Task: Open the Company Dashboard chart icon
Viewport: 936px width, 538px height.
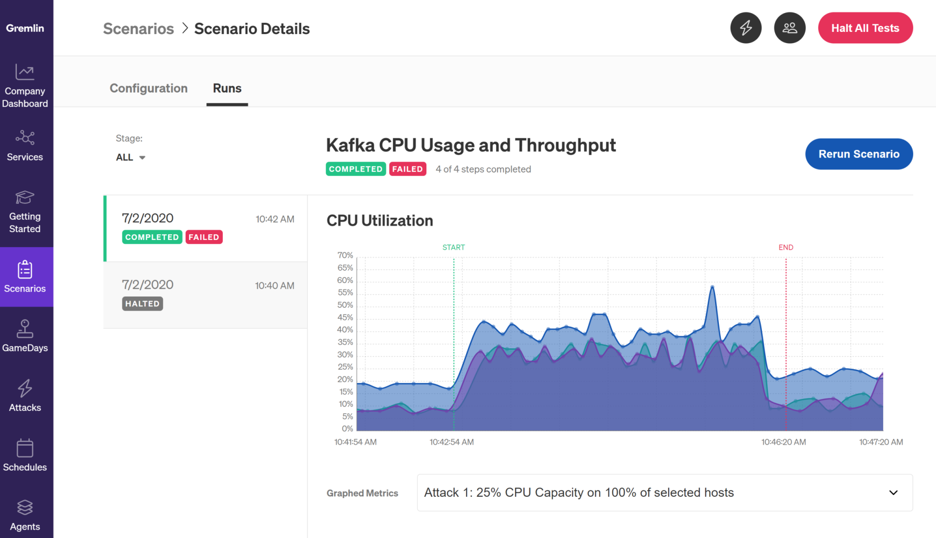Action: coord(25,73)
